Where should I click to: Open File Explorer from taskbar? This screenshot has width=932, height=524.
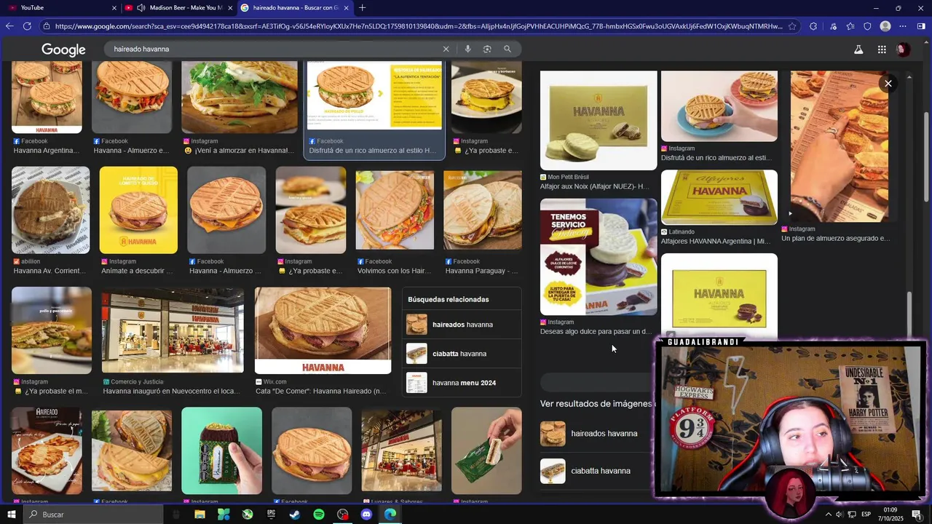pyautogui.click(x=200, y=515)
